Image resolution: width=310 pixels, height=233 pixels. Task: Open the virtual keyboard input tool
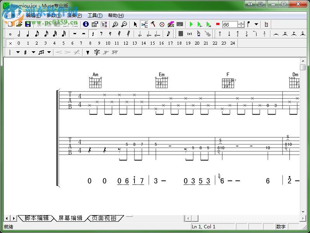(179, 24)
